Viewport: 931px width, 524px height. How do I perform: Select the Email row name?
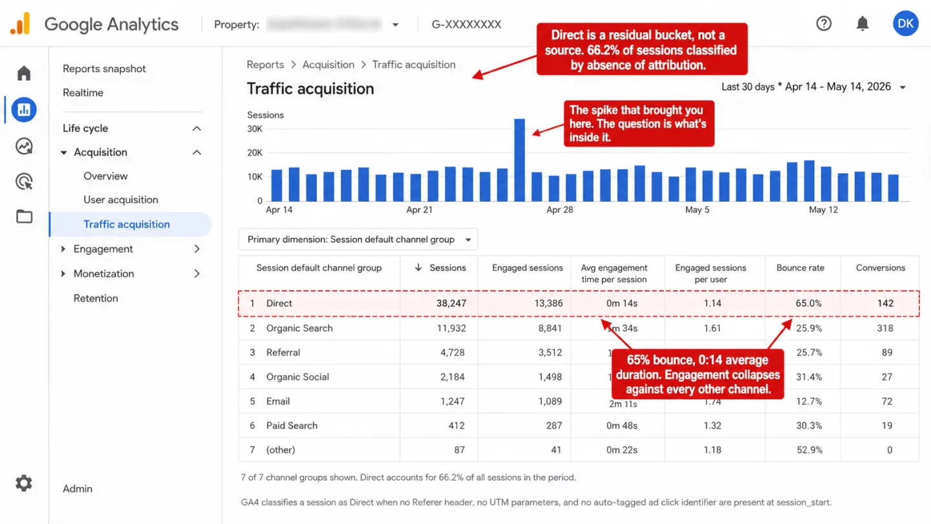pos(278,401)
